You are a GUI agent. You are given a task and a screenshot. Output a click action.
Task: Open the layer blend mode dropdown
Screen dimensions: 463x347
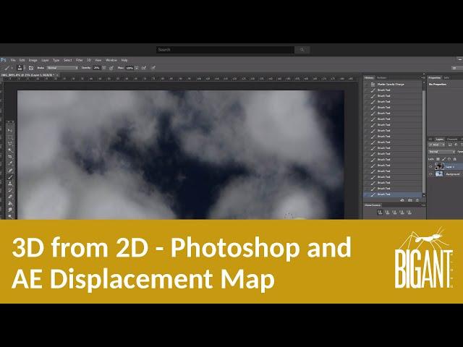pos(442,152)
